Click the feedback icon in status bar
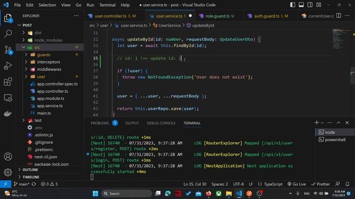This screenshot has height=199, width=355. pyautogui.click(x=338, y=184)
